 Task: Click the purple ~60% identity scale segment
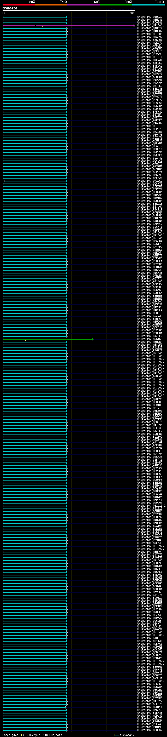coord(84,5)
